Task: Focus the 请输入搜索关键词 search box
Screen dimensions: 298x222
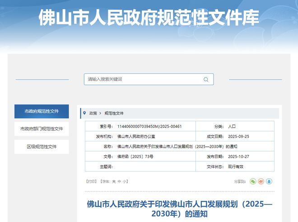Action: [x=149, y=79]
